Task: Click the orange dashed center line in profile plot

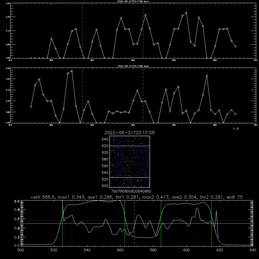Action: 134,224
